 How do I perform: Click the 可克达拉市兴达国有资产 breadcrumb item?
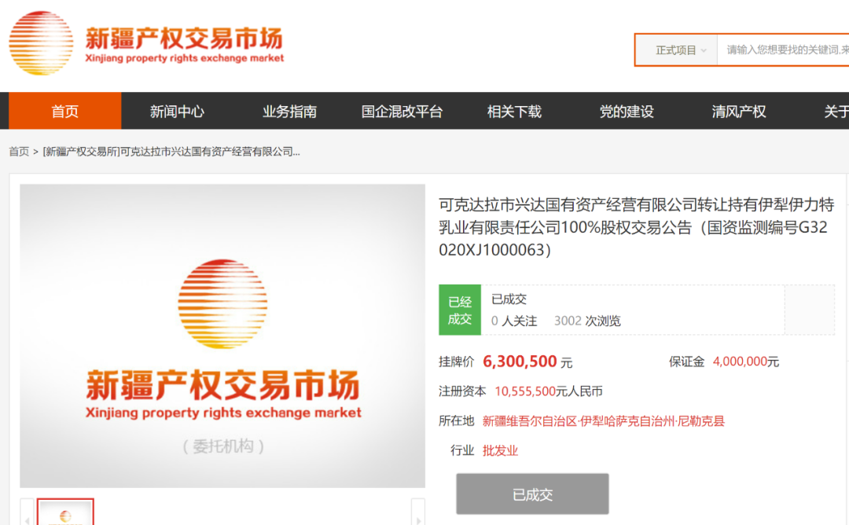[x=171, y=152]
